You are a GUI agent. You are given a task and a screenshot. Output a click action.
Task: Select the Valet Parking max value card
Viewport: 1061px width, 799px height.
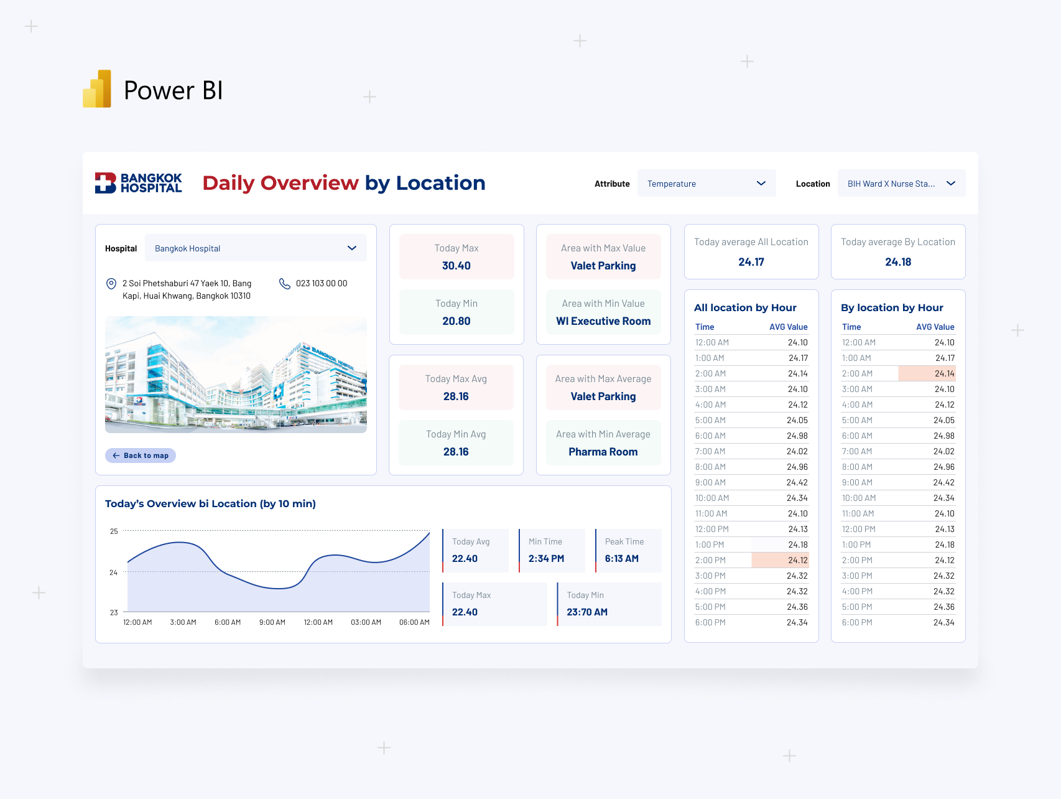tap(603, 256)
